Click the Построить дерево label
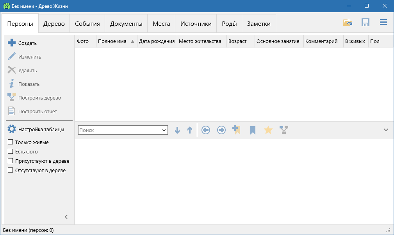Screen dimensions: 394x235 click(x=40, y=98)
